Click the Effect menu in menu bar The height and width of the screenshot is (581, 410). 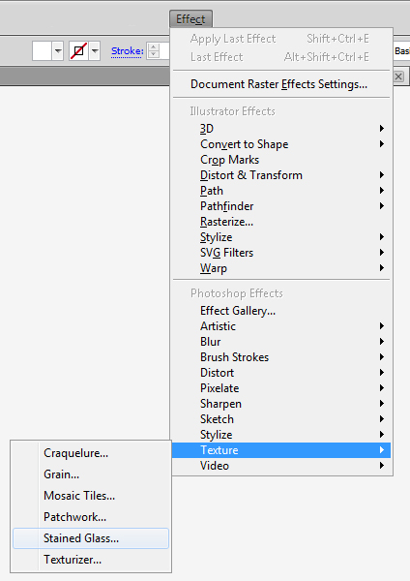190,19
